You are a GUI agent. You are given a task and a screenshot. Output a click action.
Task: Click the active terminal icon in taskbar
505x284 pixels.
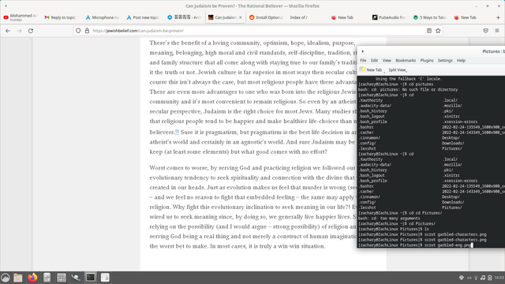click(91, 278)
